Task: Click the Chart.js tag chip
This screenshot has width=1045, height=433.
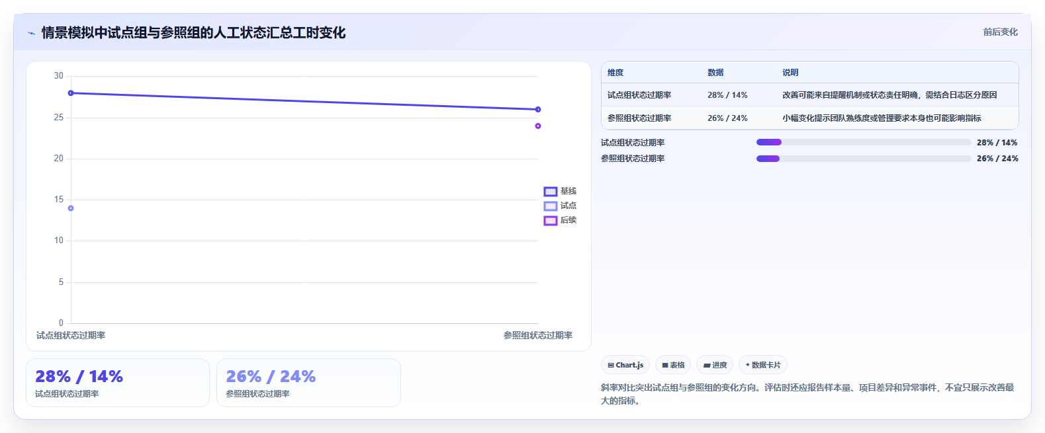Action: tap(625, 365)
